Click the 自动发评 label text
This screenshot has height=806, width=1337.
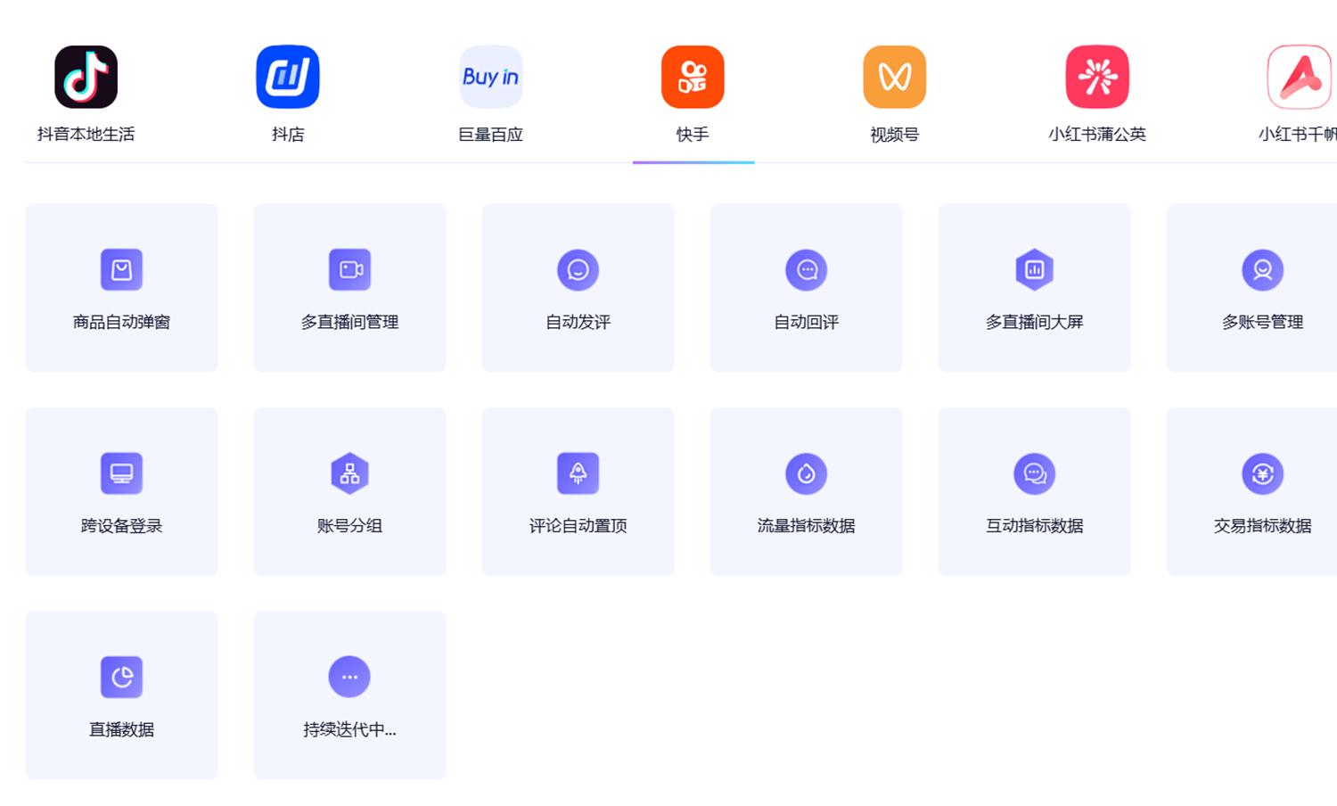578,322
